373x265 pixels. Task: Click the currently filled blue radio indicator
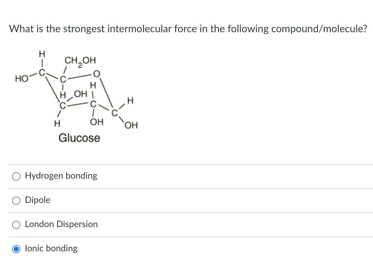pyautogui.click(x=16, y=249)
